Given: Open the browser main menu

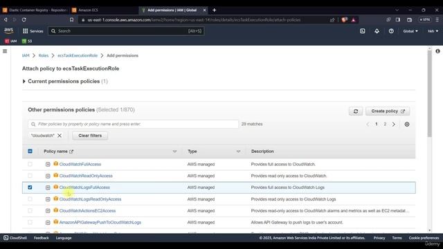Looking at the screenshot, I should 437,20.
